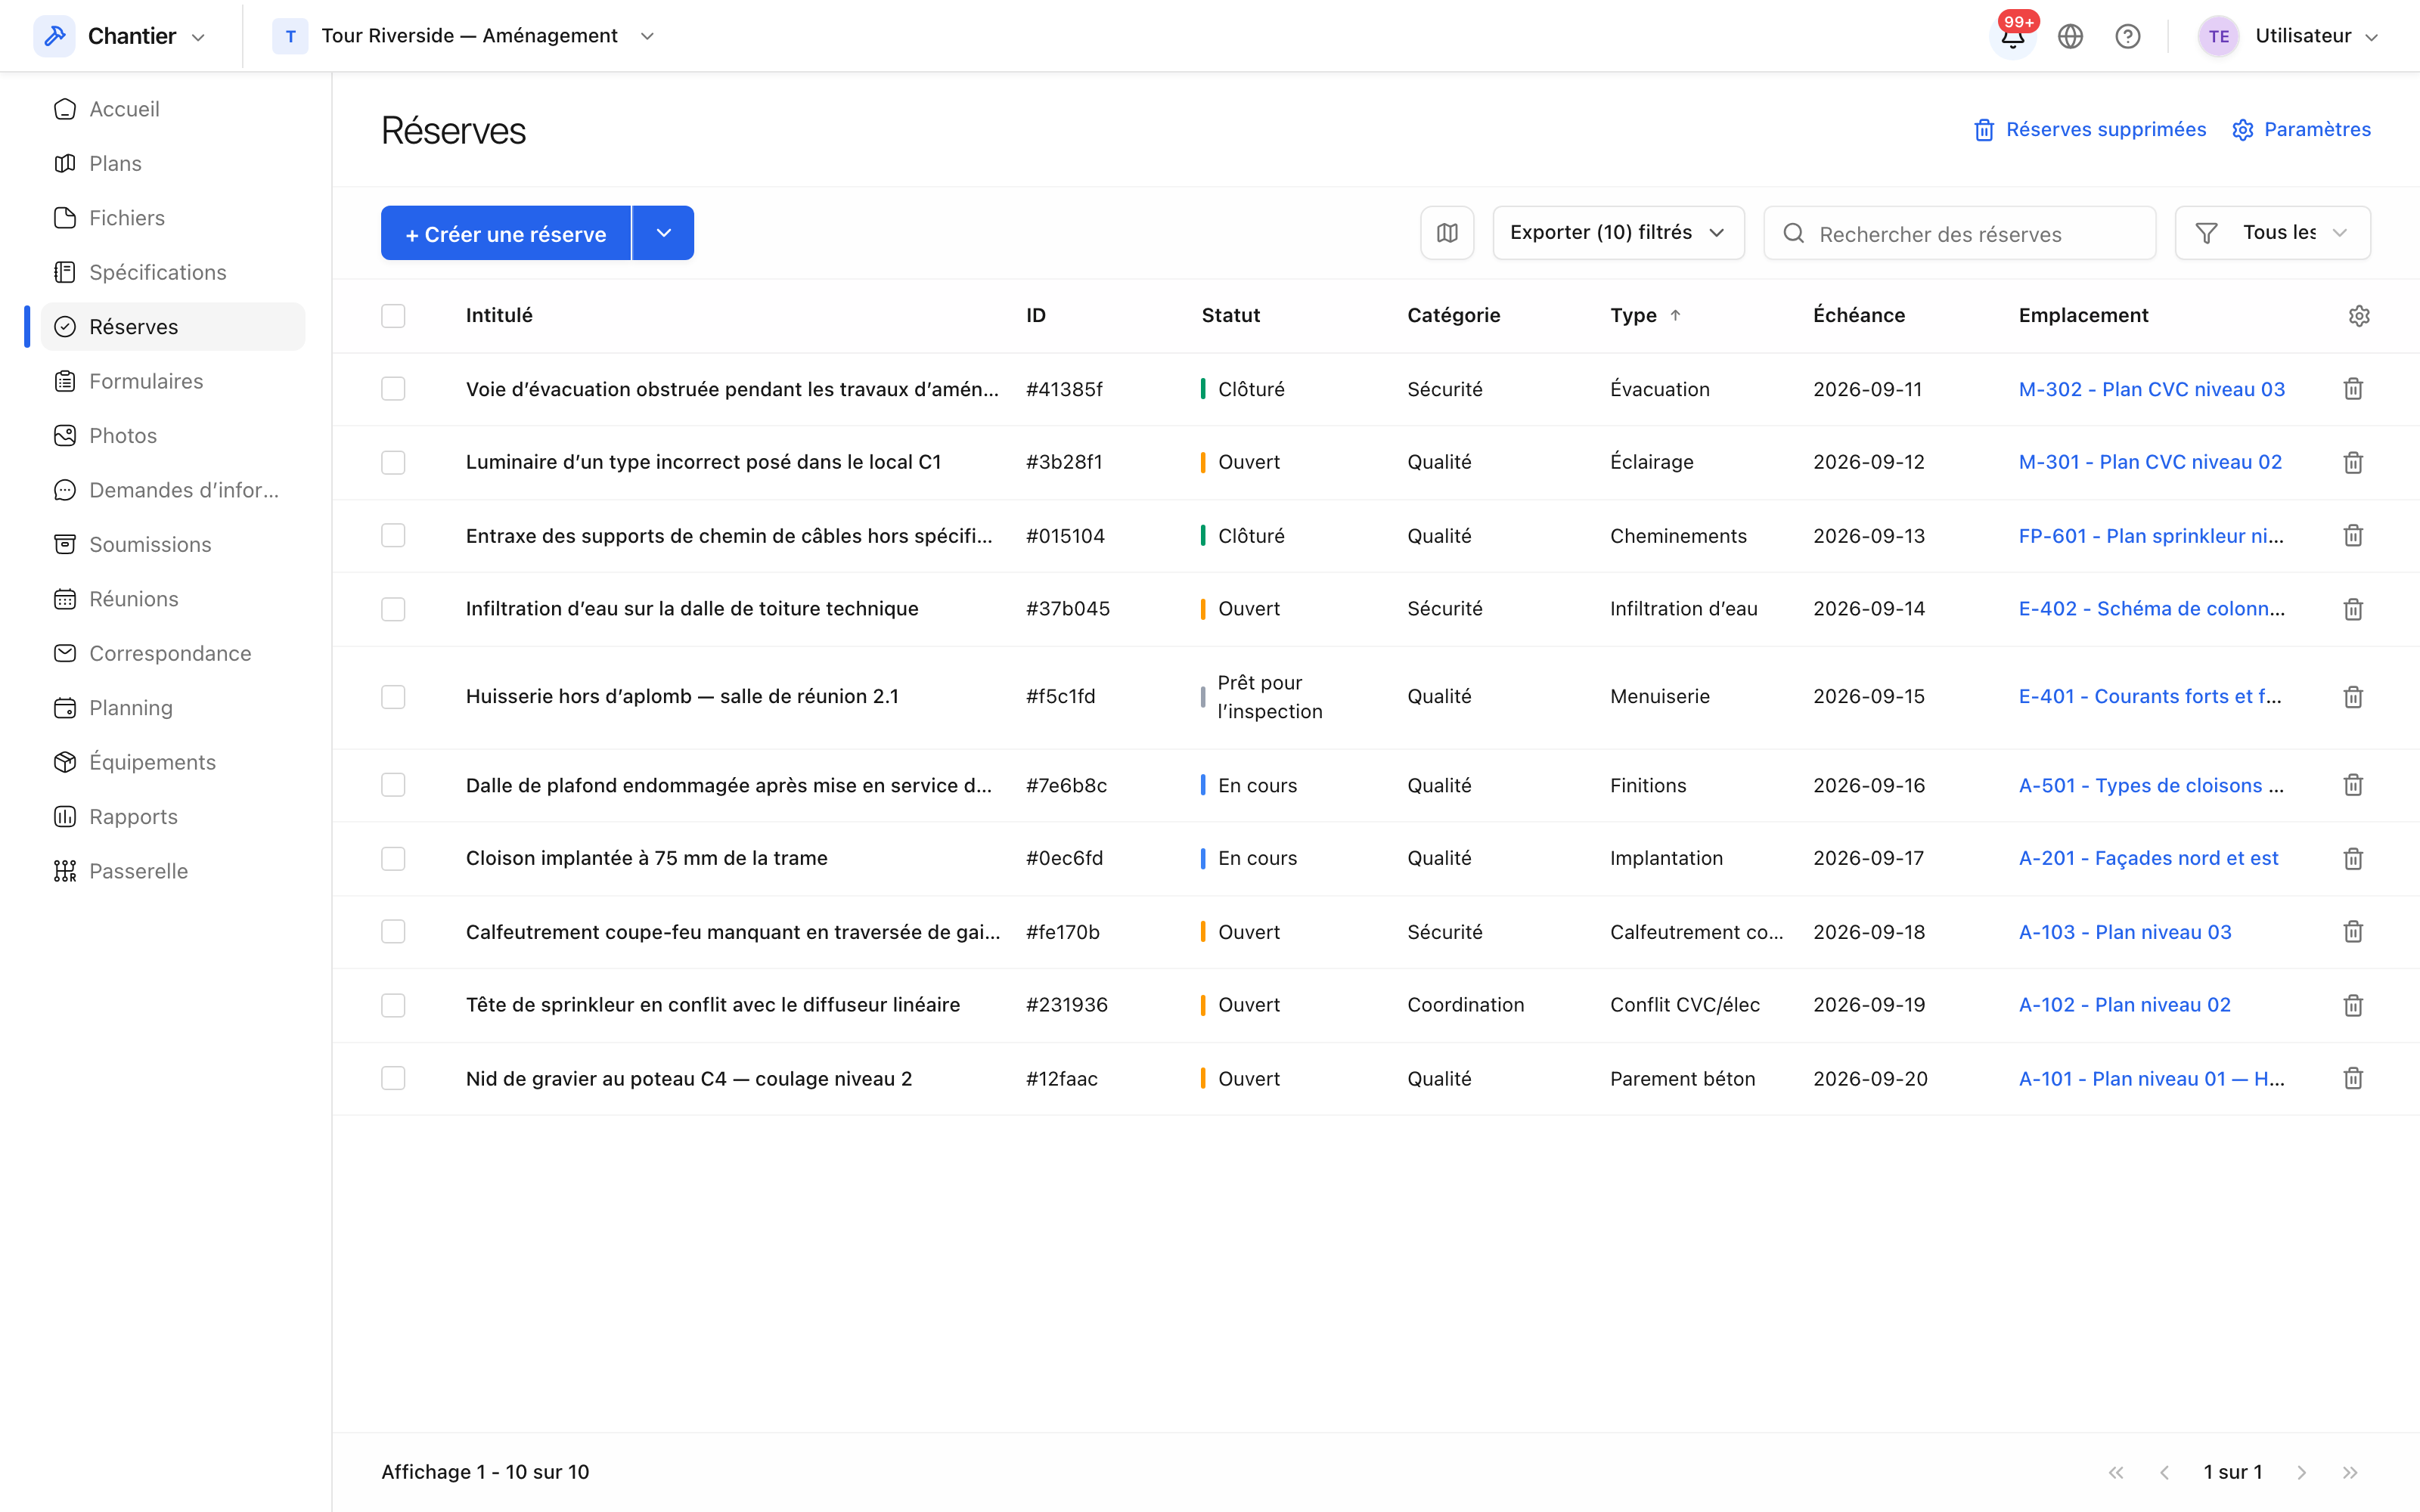
Task: Click the table column settings gear
Action: click(2359, 316)
